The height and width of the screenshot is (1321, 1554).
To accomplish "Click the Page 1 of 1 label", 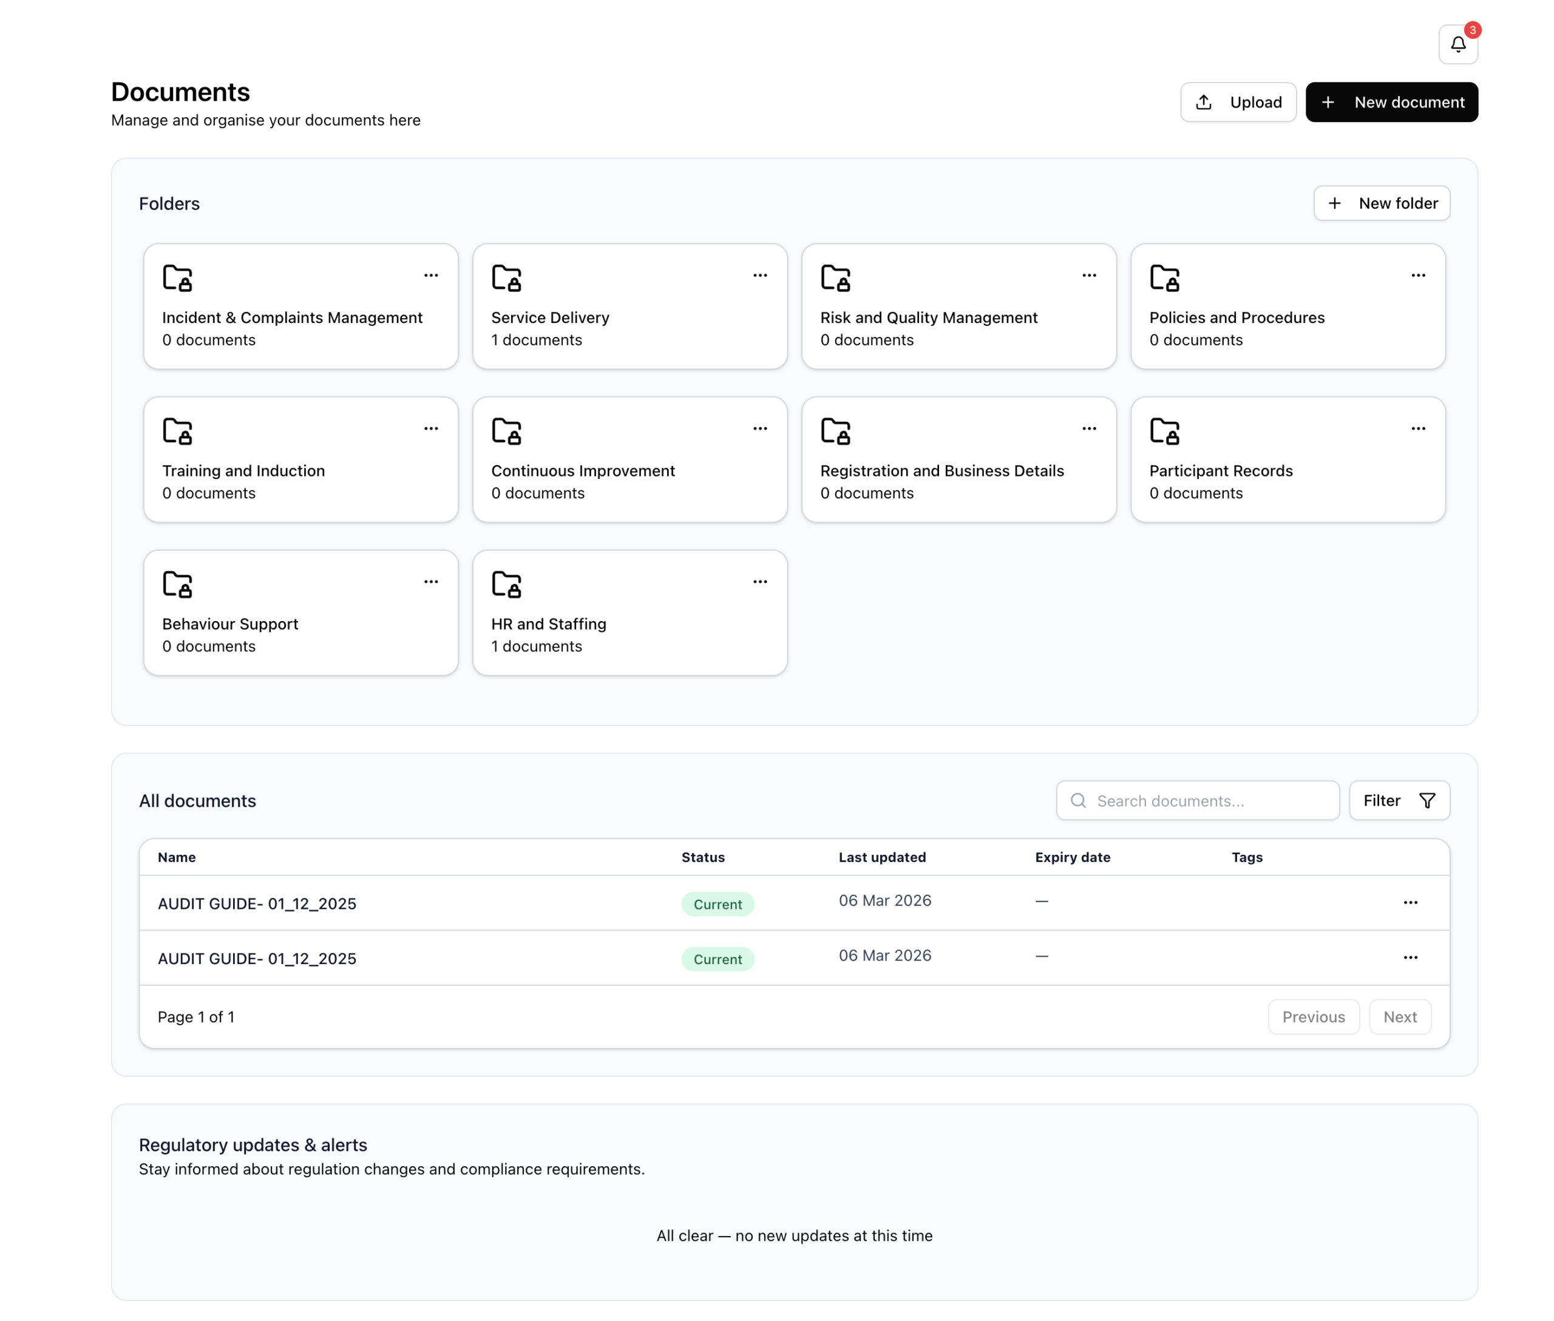I will (x=196, y=1017).
